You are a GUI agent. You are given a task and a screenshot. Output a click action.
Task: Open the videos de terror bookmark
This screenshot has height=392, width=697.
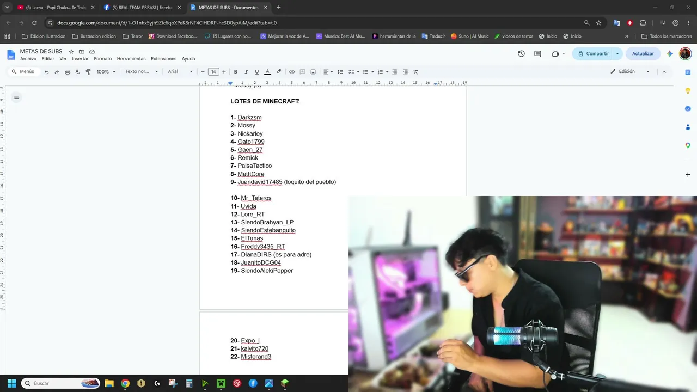point(513,36)
